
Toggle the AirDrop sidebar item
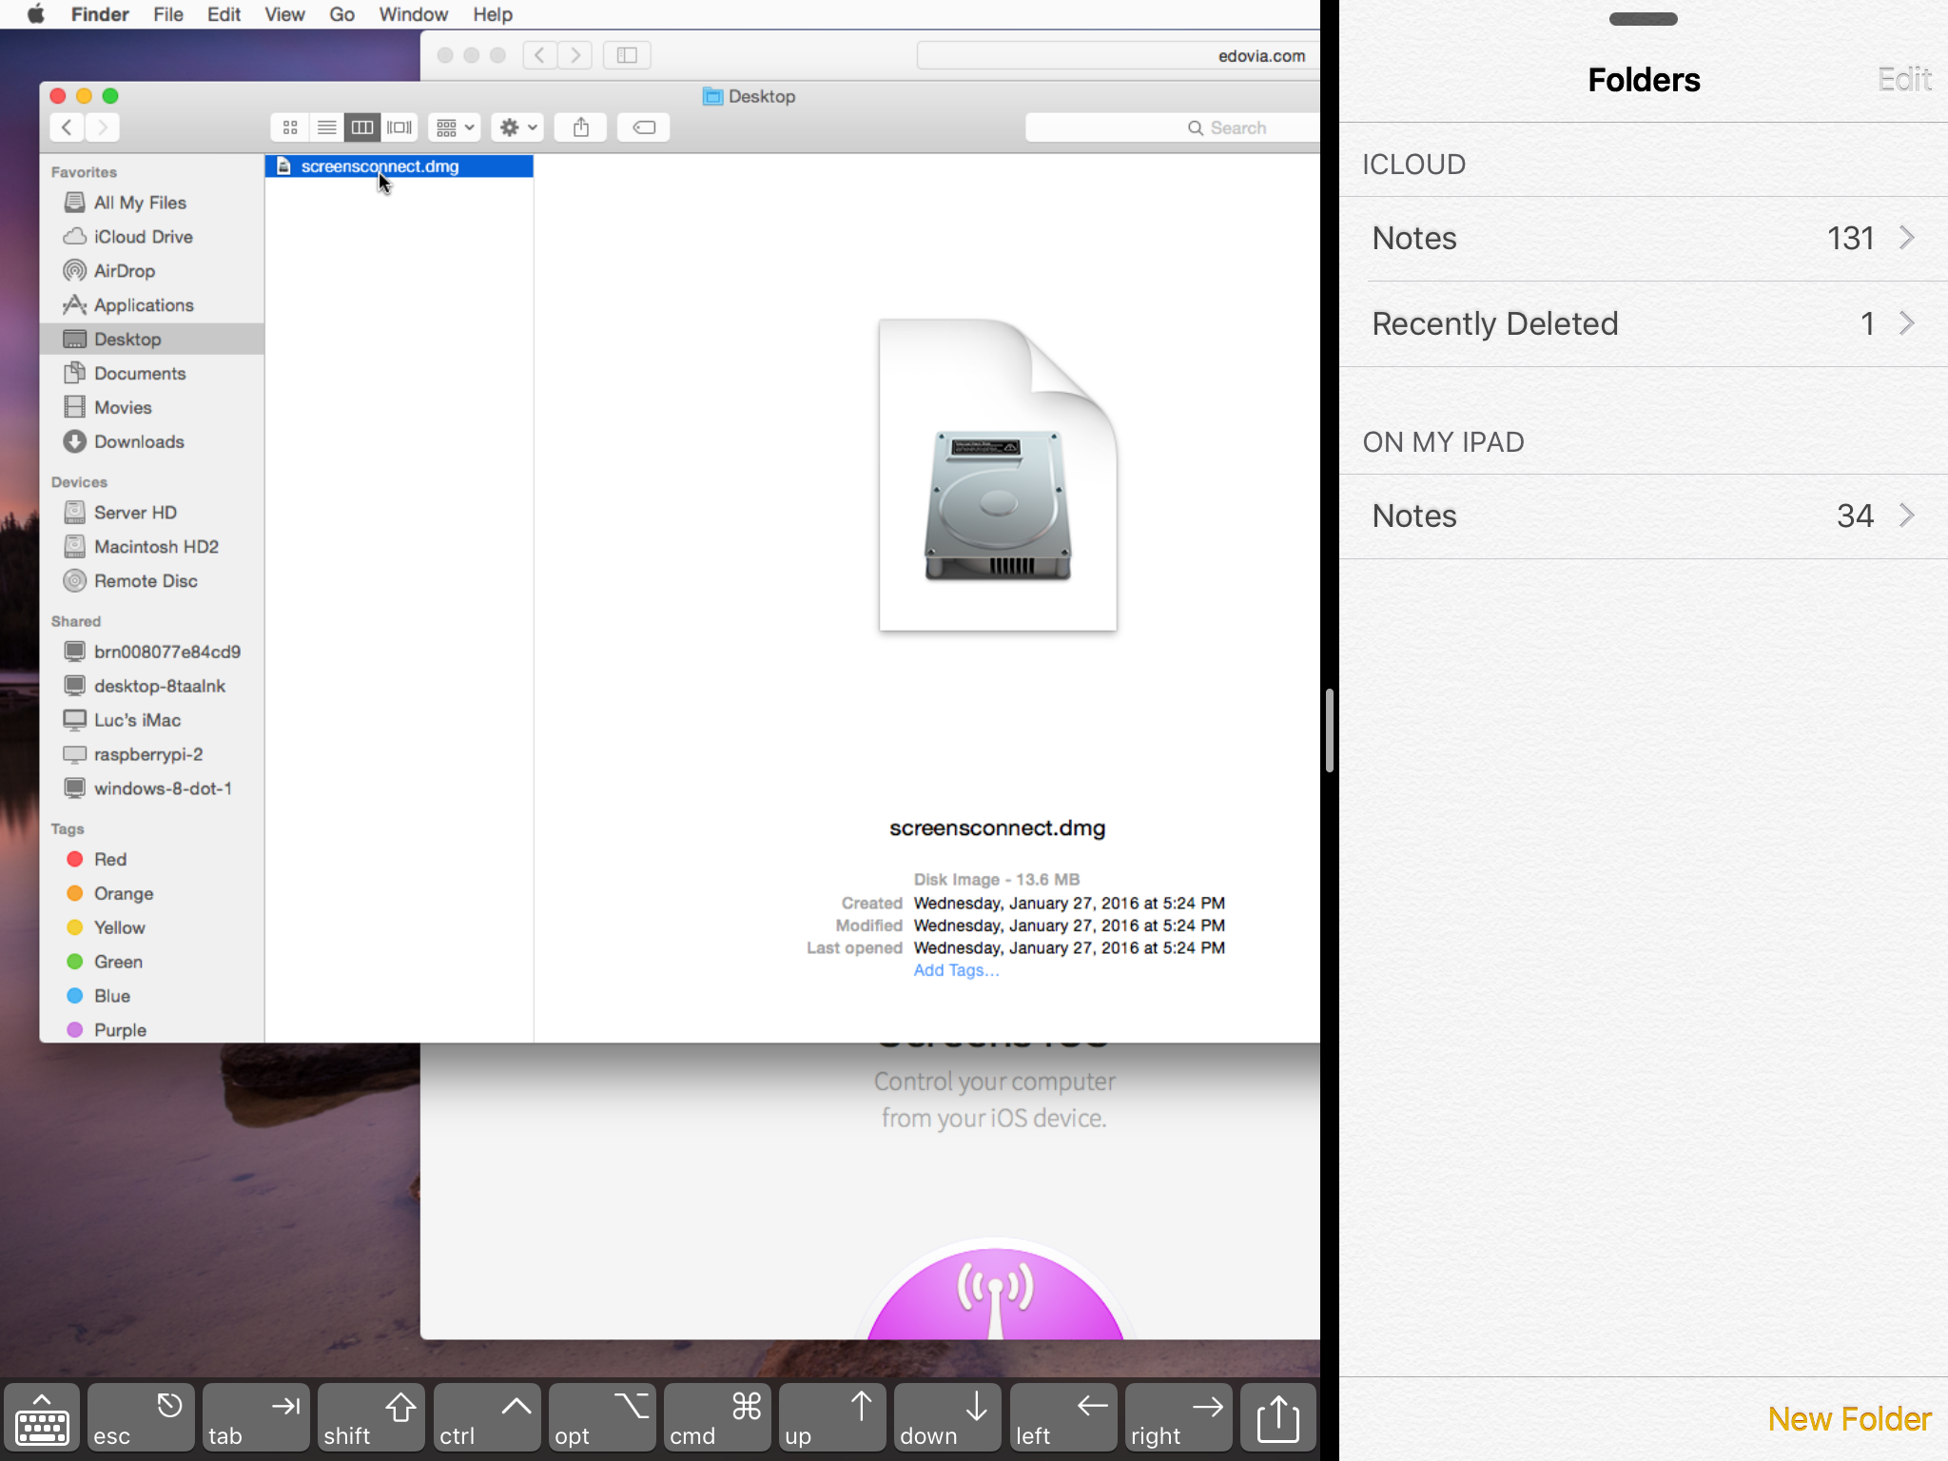125,270
